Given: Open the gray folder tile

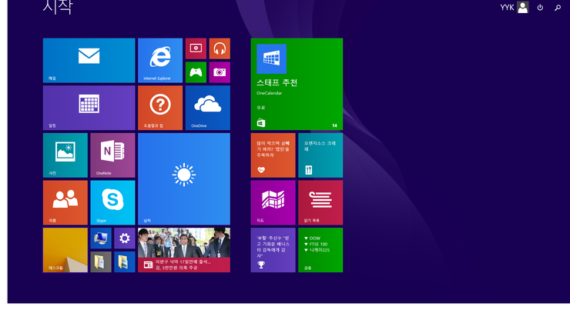Looking at the screenshot, I should (101, 262).
